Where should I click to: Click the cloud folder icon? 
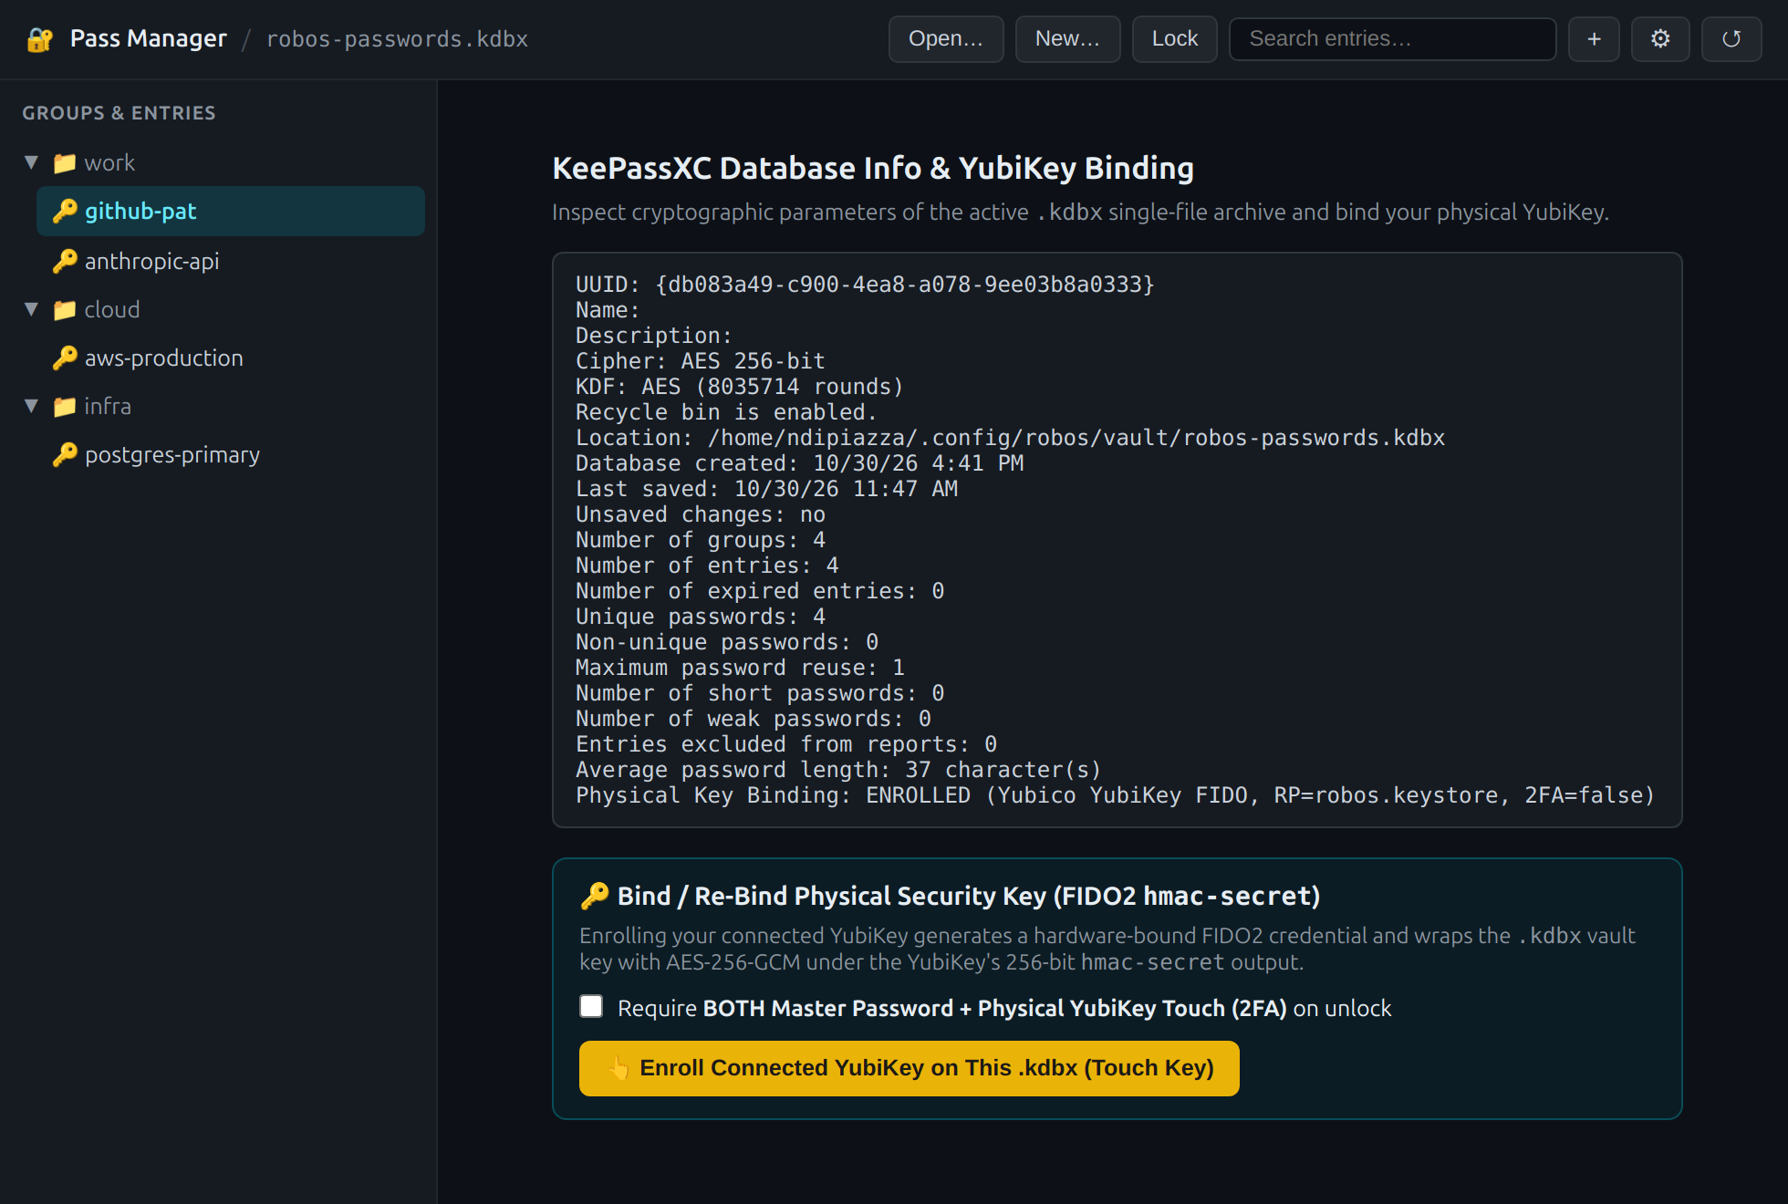pos(64,310)
